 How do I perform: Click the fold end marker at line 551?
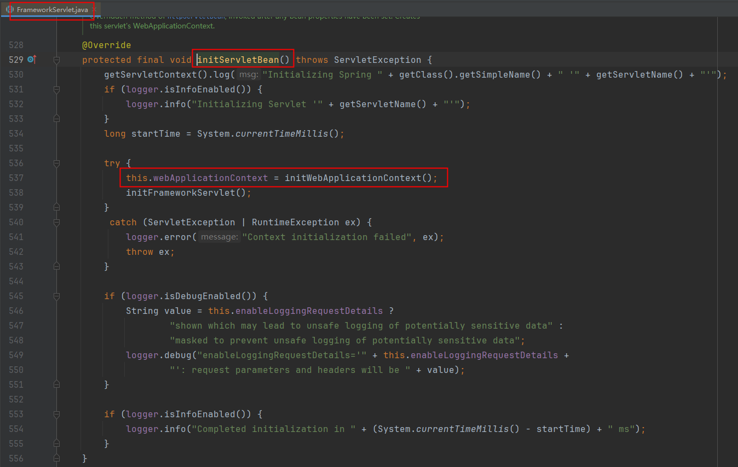(x=56, y=384)
